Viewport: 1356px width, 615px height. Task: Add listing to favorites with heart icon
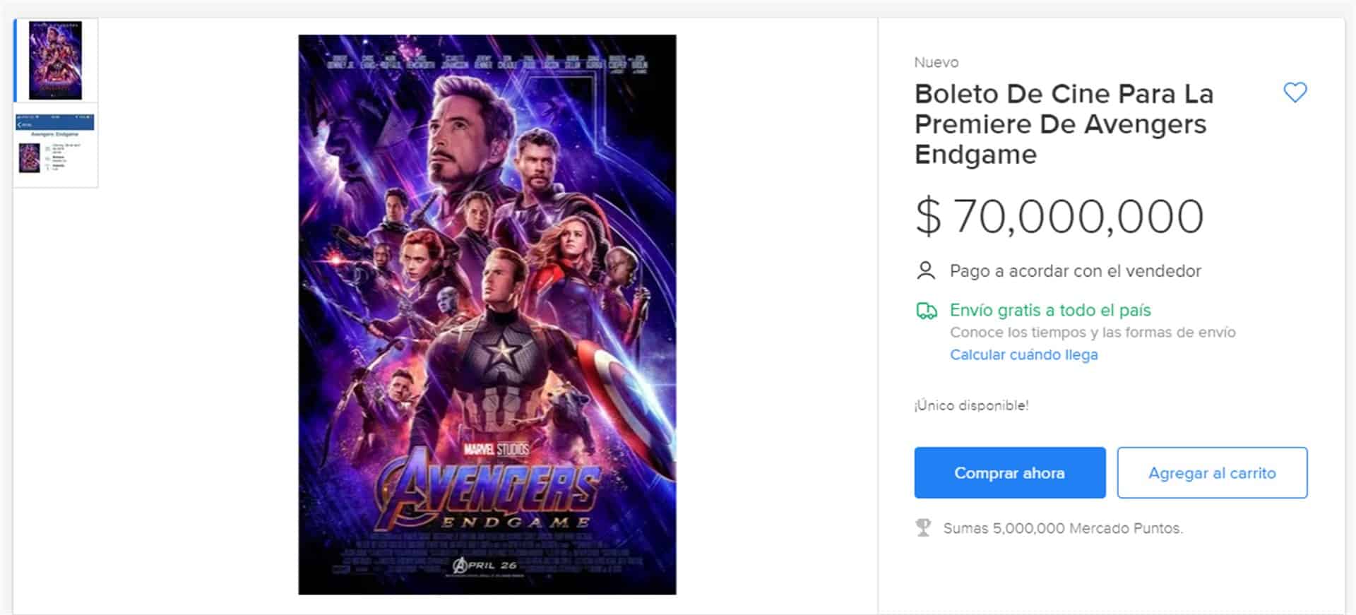tap(1295, 92)
